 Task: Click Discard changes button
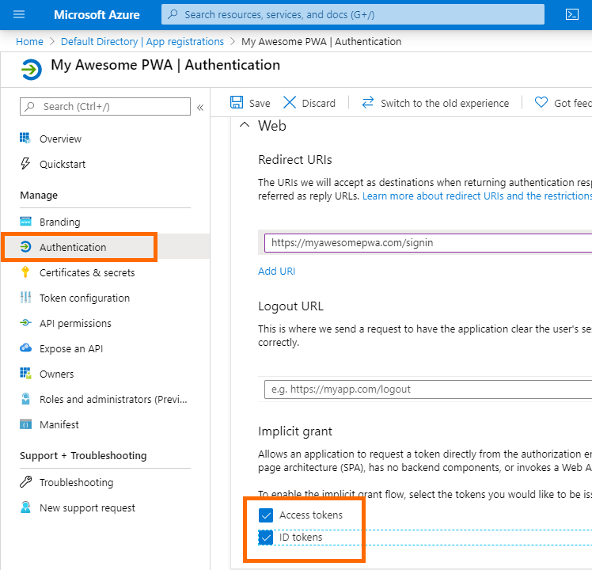(319, 103)
